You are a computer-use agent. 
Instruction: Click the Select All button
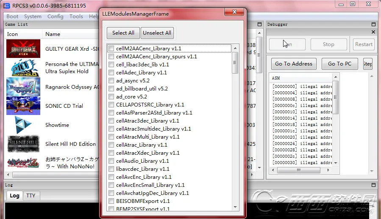[x=123, y=33]
